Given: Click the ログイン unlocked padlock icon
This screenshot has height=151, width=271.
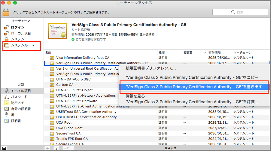Looking at the screenshot, I should [6, 27].
